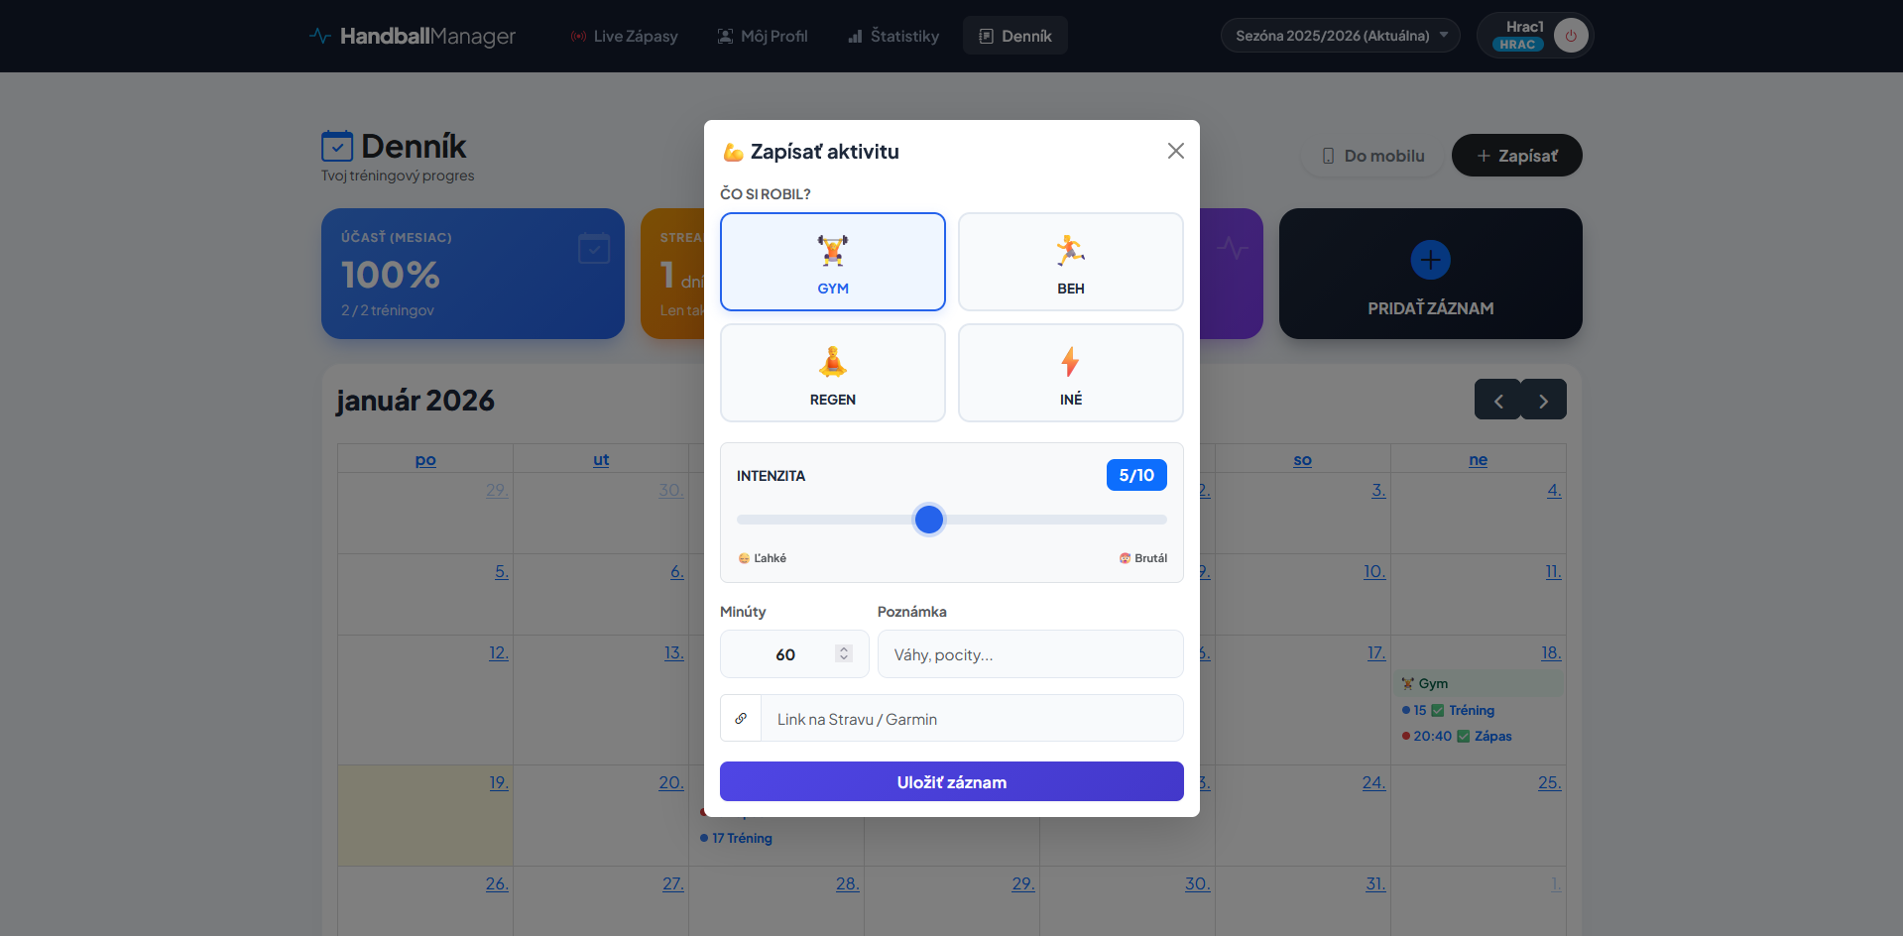The width and height of the screenshot is (1903, 936).
Task: Open the season selection dropdown
Action: 1339,36
